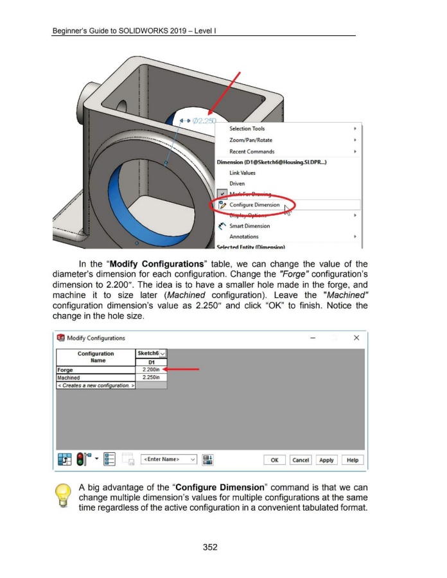Screen dimensions: 447x578
Task: Click the first table view icon in dialog toolbar
Action: [65, 460]
